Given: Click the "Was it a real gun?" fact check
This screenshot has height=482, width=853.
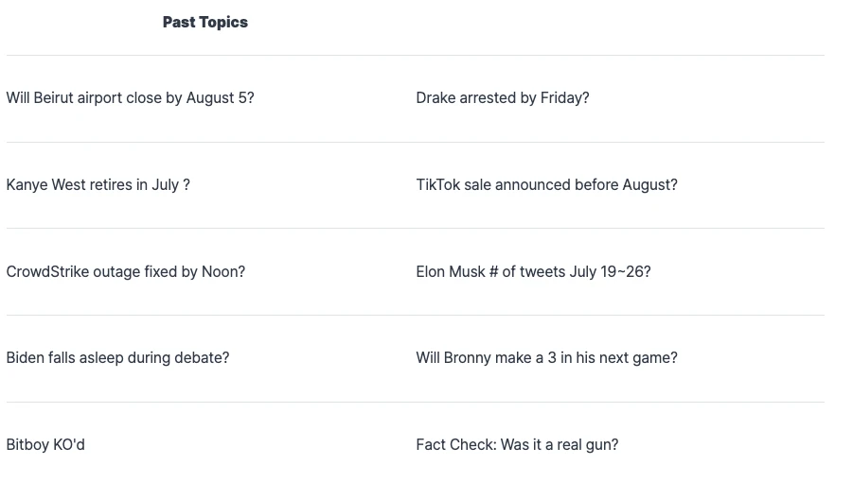Looking at the screenshot, I should (517, 445).
